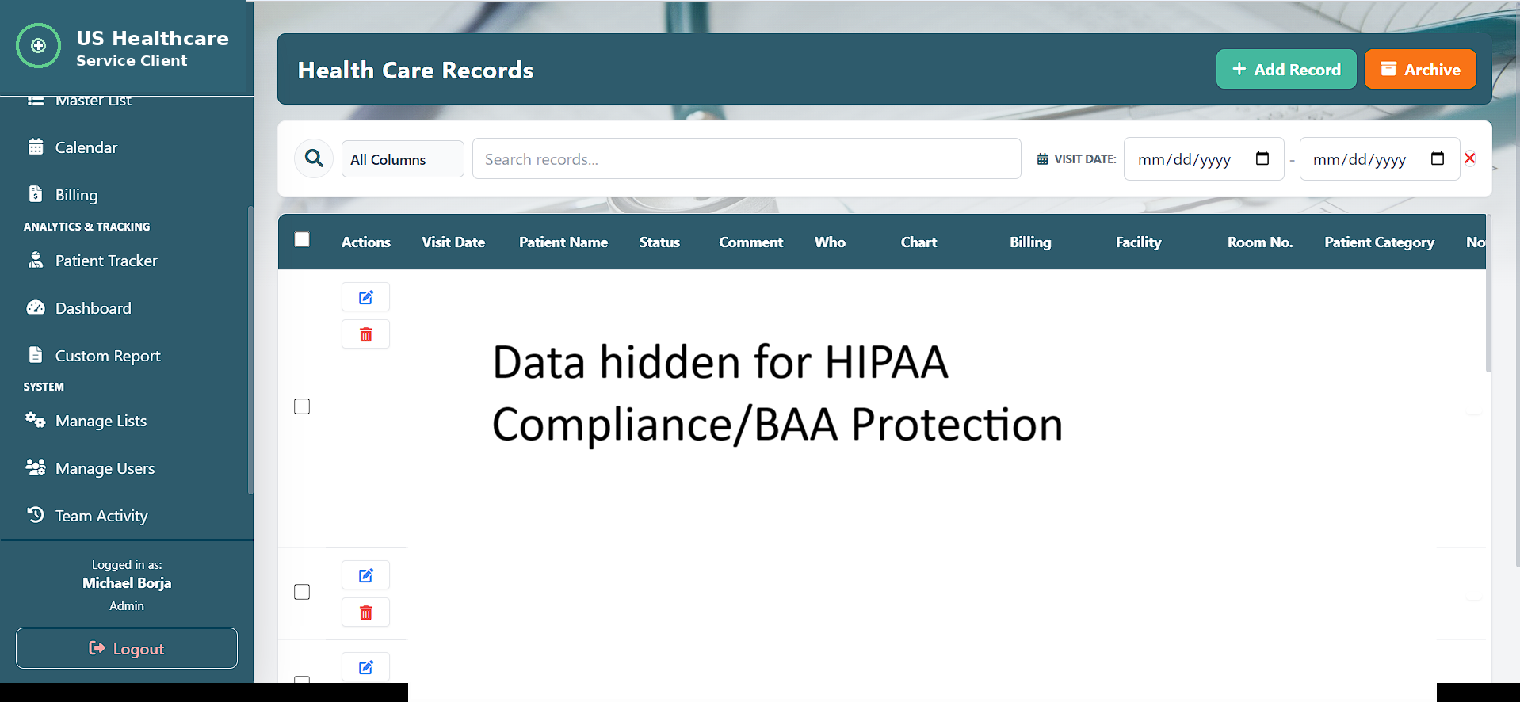Clear the visit date filter red X

pos(1470,158)
